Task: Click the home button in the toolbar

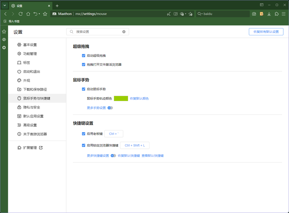Action: click(x=28, y=14)
